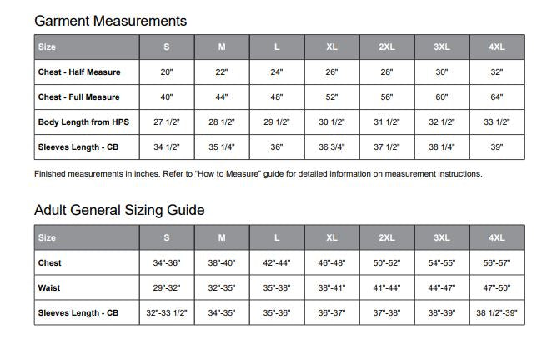Click the Chest - Half Measure row label
The width and height of the screenshot is (552, 344).
[79, 72]
